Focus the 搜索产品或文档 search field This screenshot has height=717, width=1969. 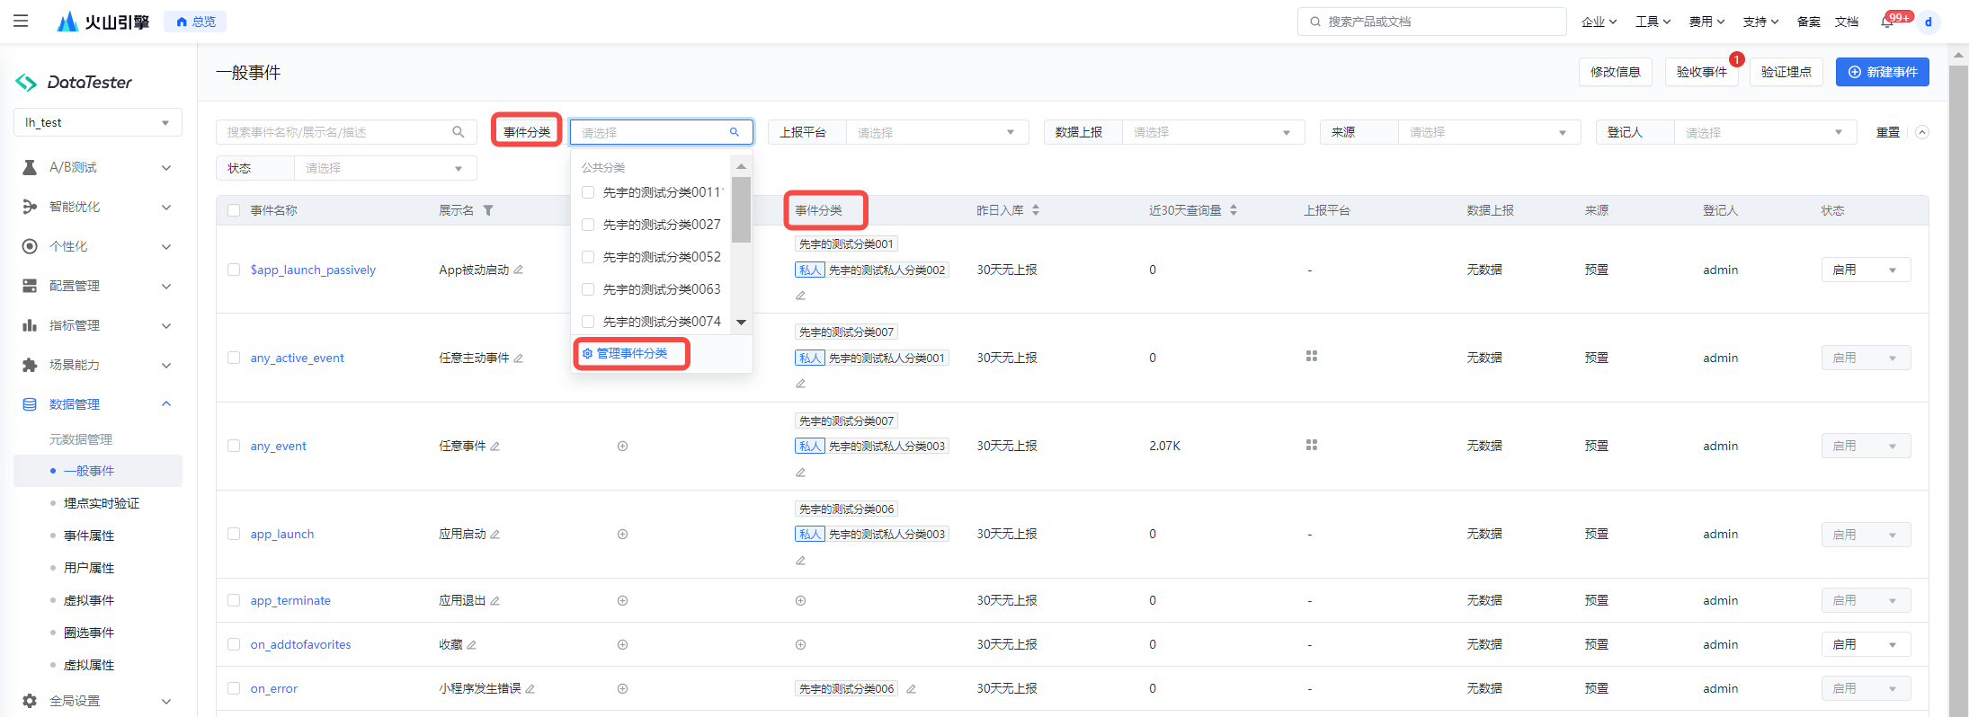[1431, 22]
